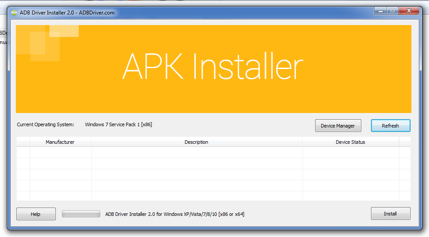Close the ADB Driver Installer window
429x237 pixels.
click(409, 11)
